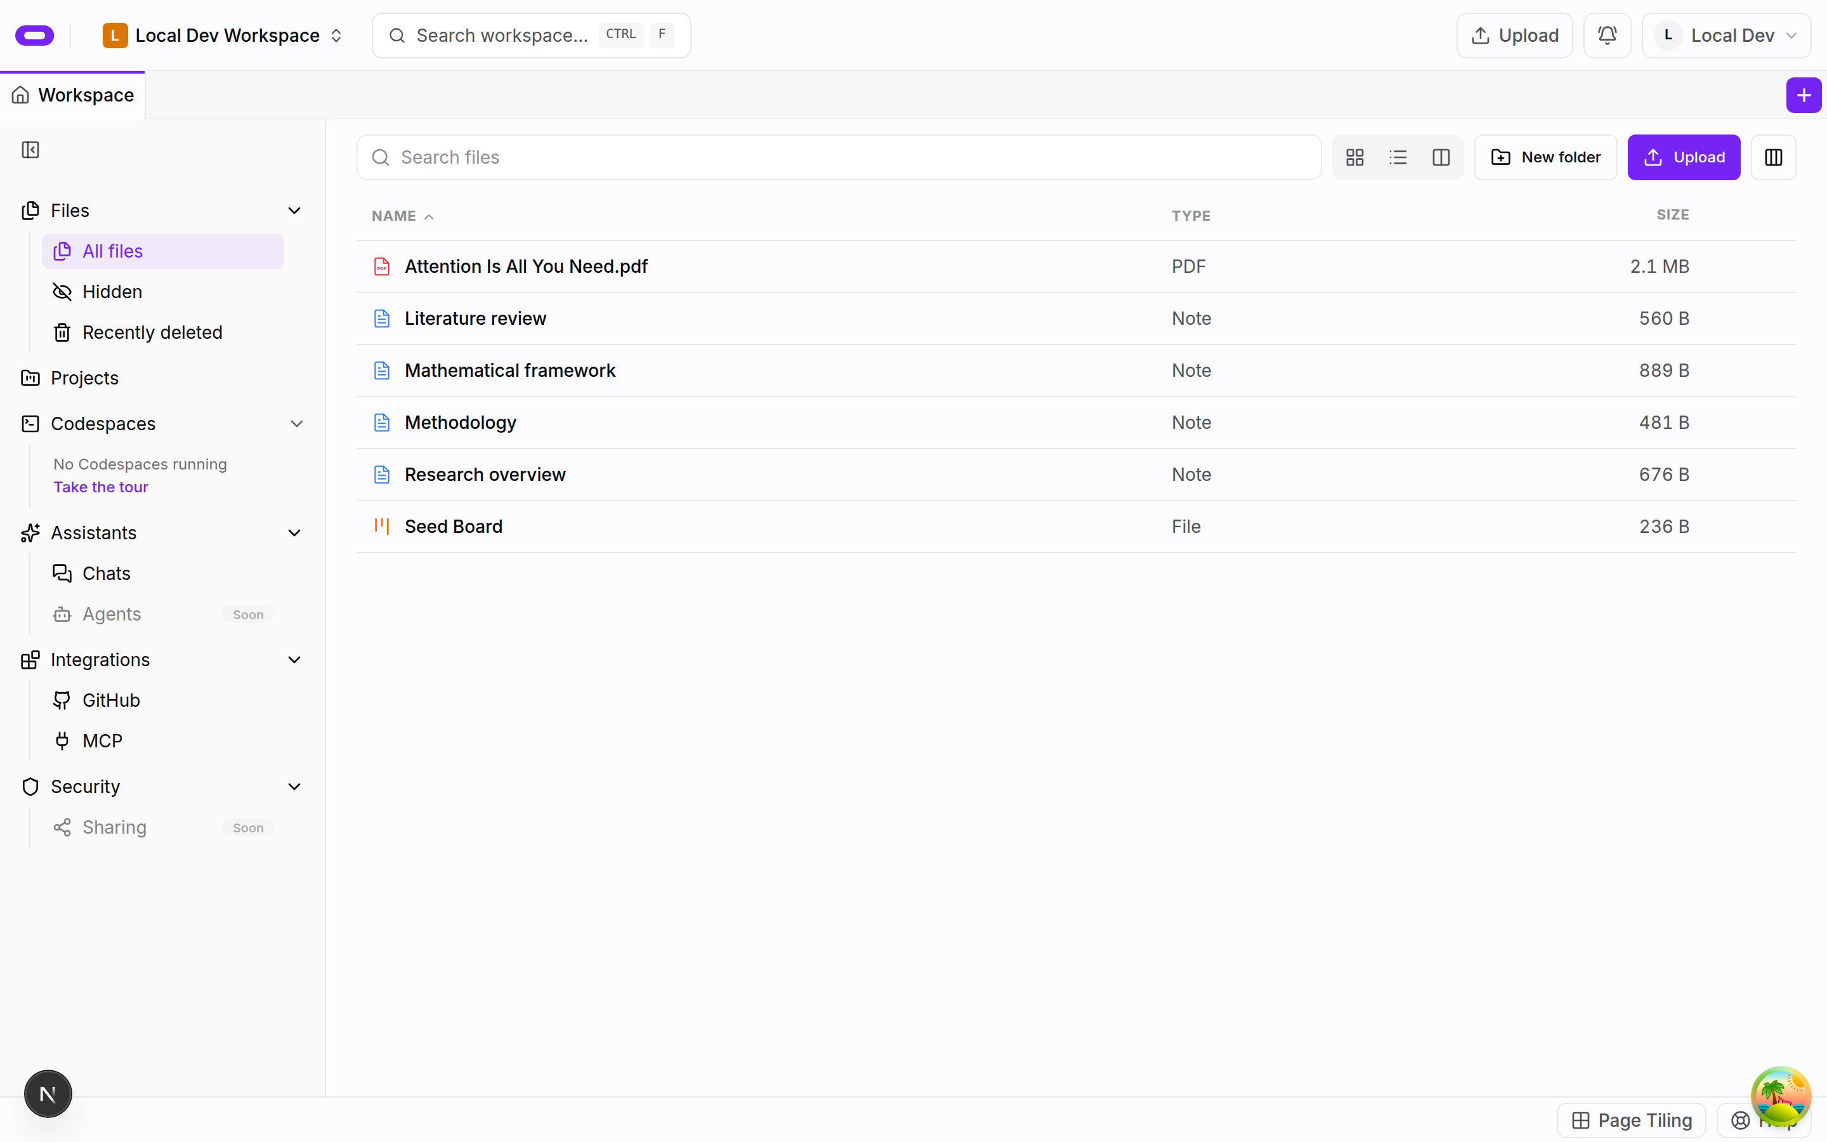The height and width of the screenshot is (1142, 1827).
Task: Click the Seed Board file icon
Action: (x=382, y=527)
